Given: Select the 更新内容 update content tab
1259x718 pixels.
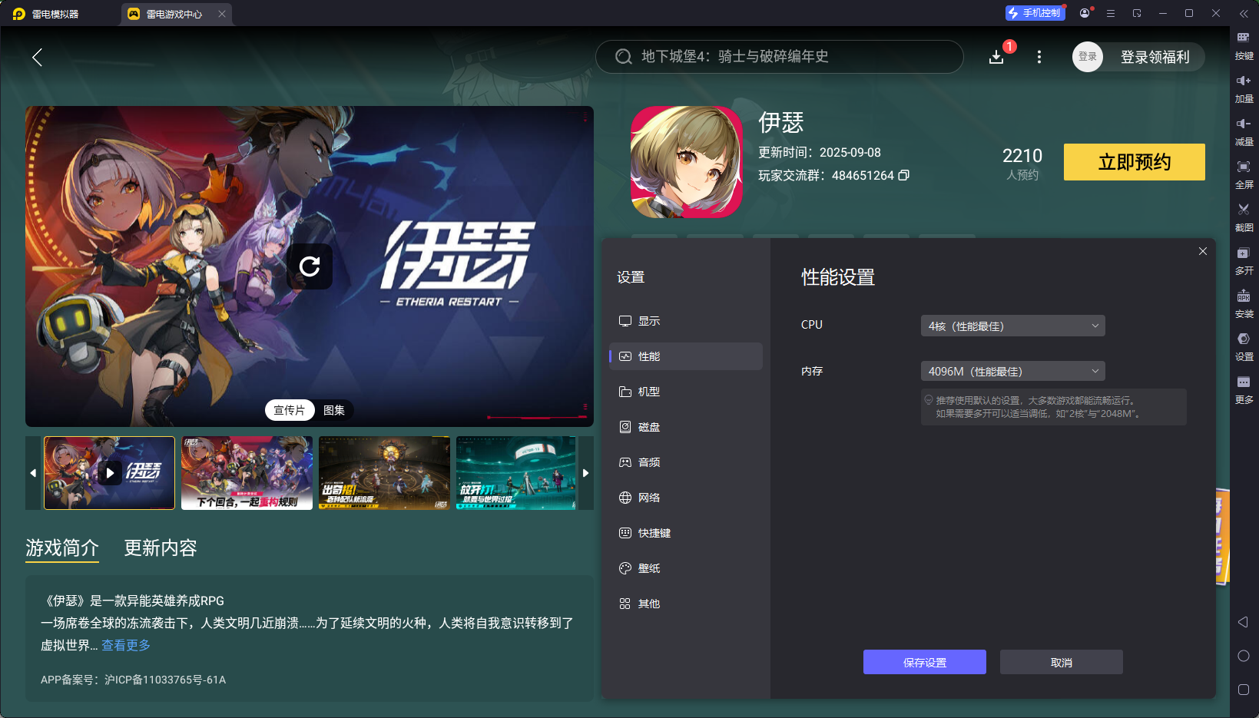Looking at the screenshot, I should [x=161, y=548].
